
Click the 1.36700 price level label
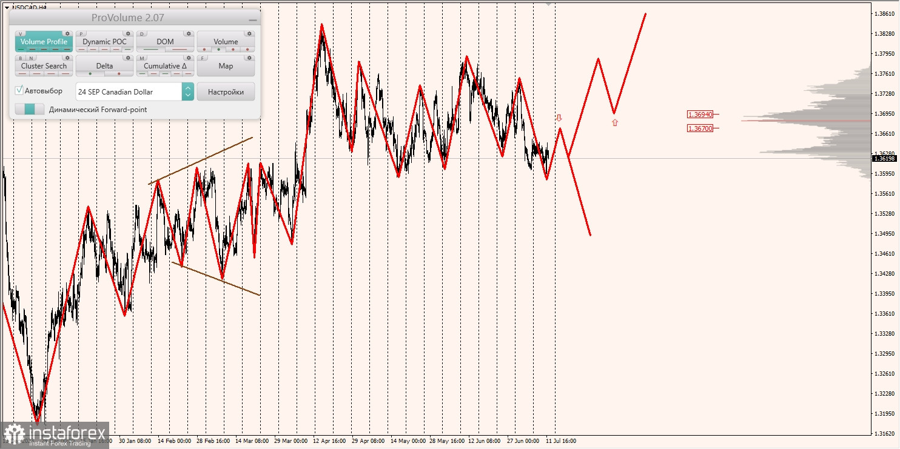[x=700, y=128]
